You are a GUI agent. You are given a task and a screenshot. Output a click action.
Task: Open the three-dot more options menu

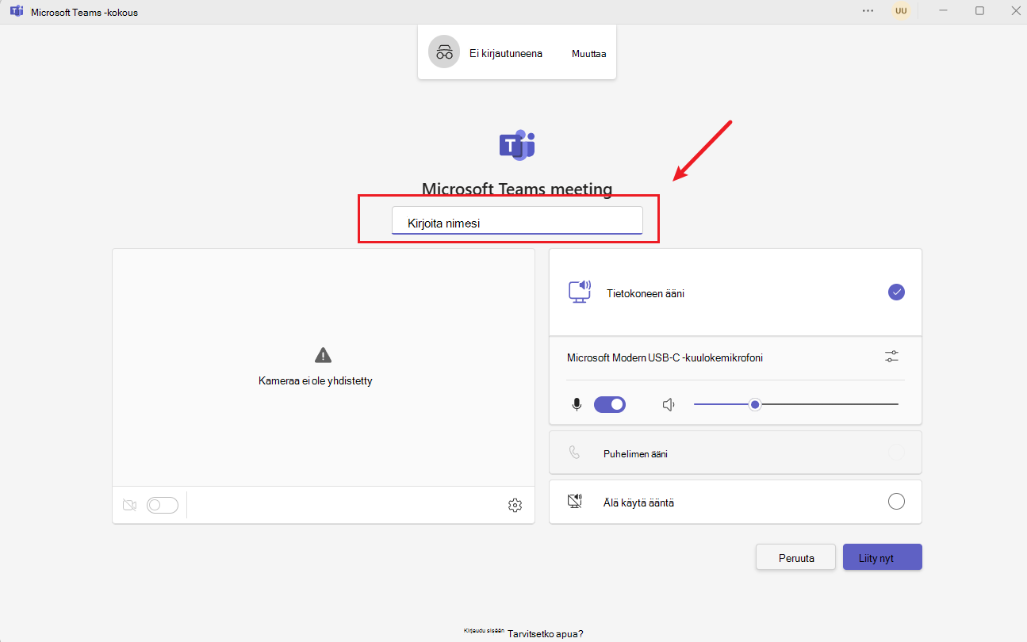click(x=868, y=11)
